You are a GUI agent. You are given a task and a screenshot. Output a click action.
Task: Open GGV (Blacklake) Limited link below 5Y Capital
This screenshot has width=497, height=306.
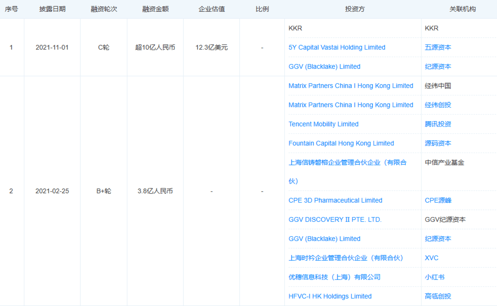tap(324, 67)
